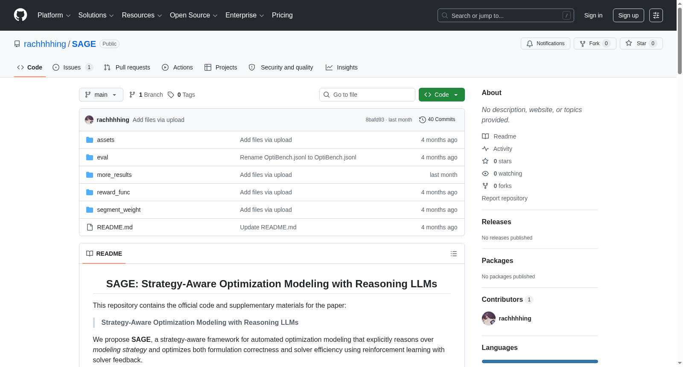Select the README tab header
The height and width of the screenshot is (367, 683).
click(x=104, y=254)
